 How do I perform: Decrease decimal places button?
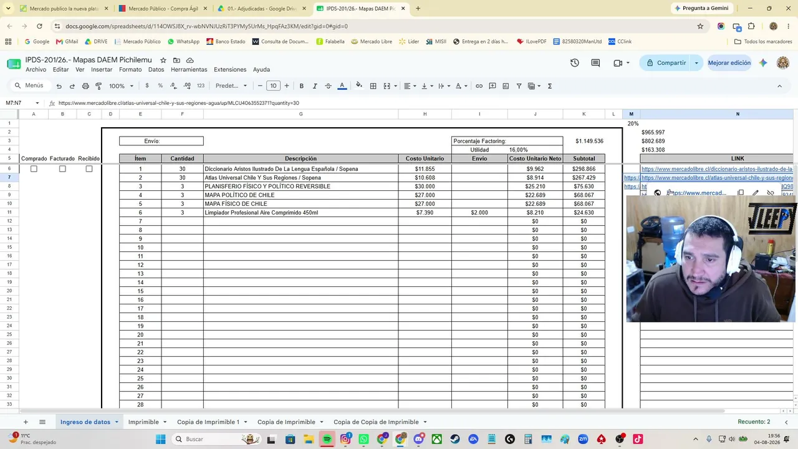(173, 86)
